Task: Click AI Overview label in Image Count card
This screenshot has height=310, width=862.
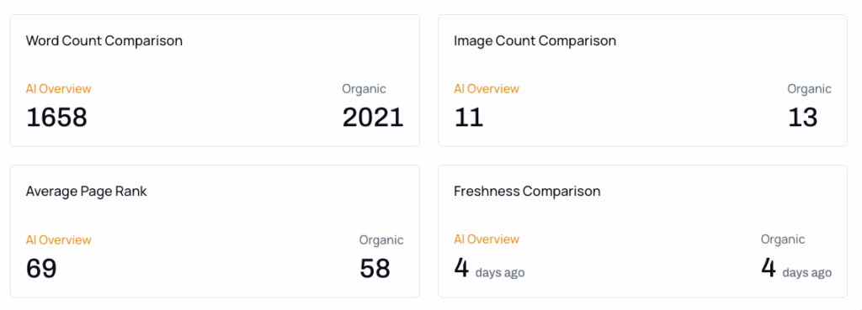Action: tap(487, 89)
